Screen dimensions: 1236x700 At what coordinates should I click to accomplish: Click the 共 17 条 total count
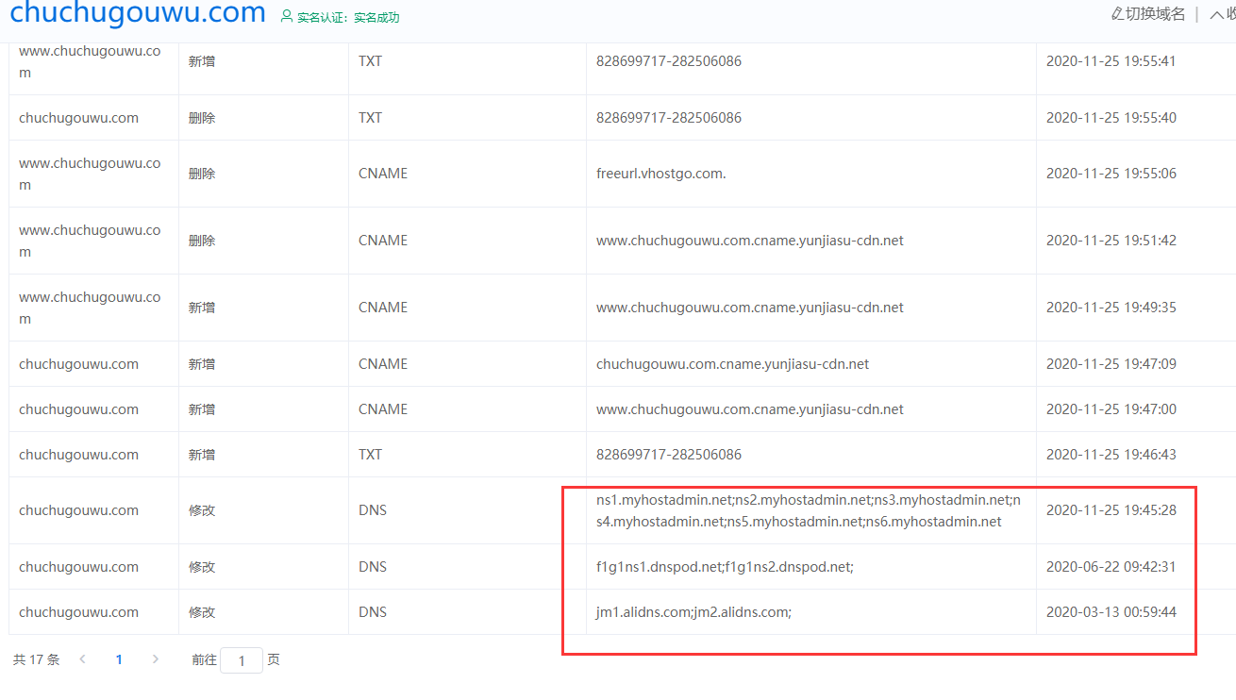click(x=36, y=659)
